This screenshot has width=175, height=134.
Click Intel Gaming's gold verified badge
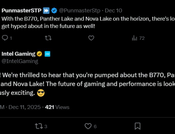(39, 54)
